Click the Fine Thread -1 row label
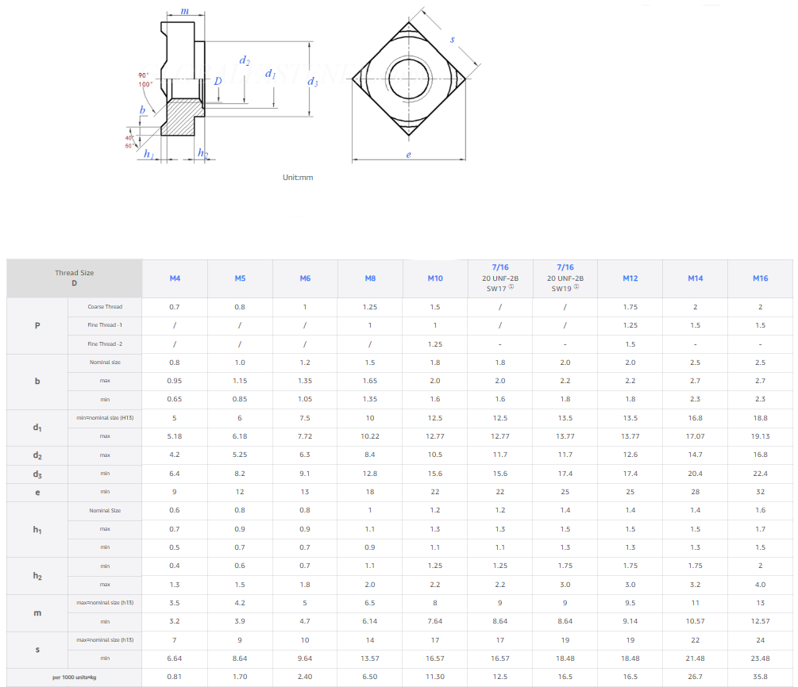Viewport: 798px width, 687px height. [x=105, y=325]
